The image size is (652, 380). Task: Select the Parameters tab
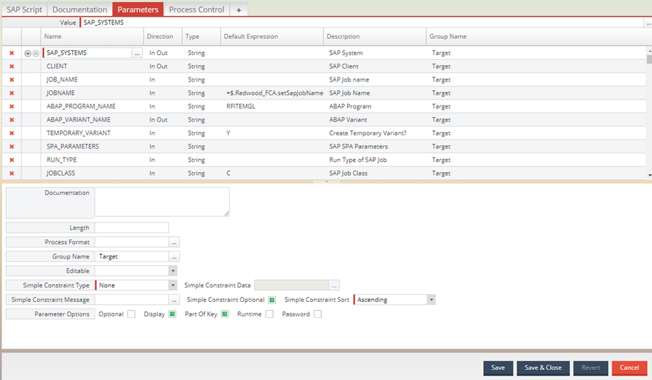tap(138, 9)
